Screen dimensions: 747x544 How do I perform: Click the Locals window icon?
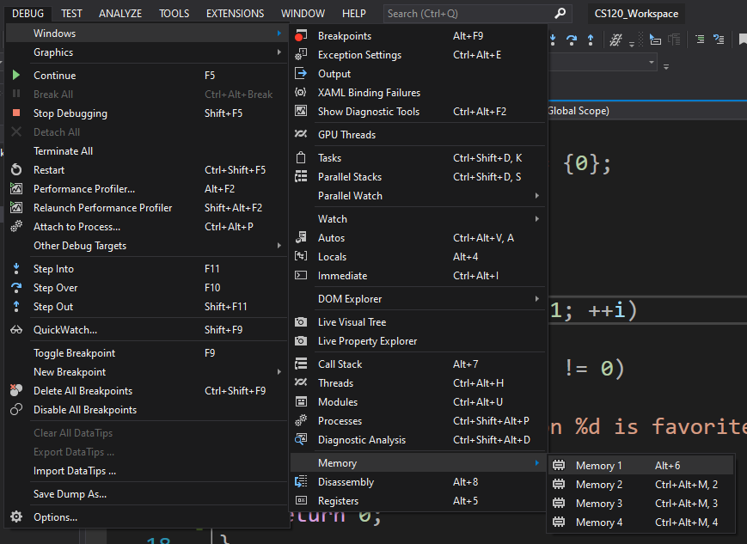[301, 256]
